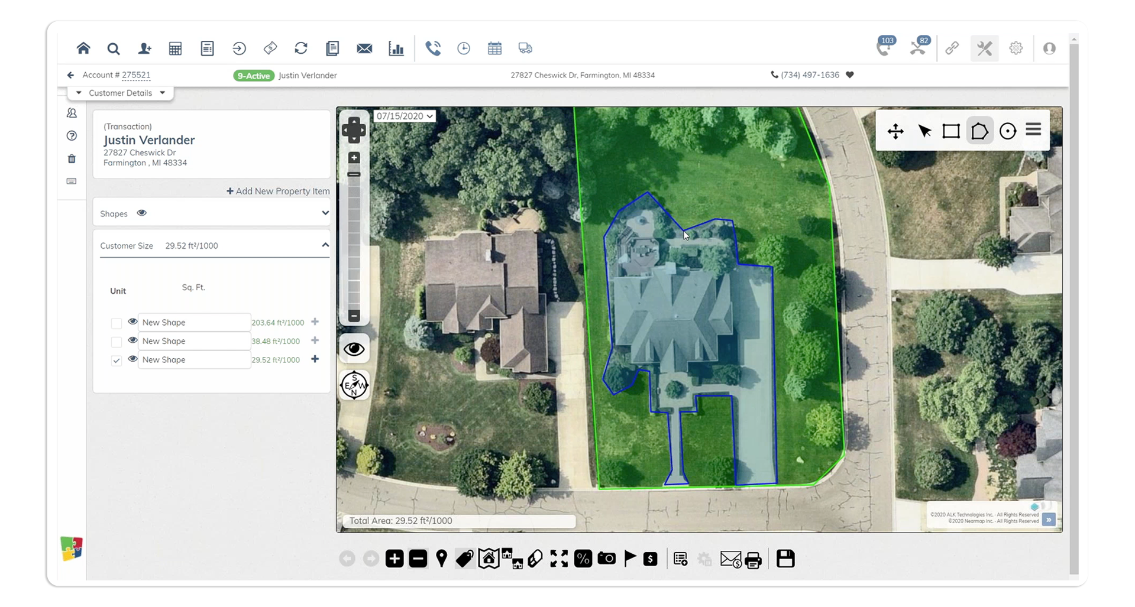
Task: Uncheck the third New Shape checkbox
Action: click(116, 359)
